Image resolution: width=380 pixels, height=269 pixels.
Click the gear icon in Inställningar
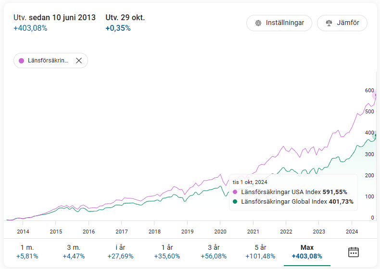258,23
